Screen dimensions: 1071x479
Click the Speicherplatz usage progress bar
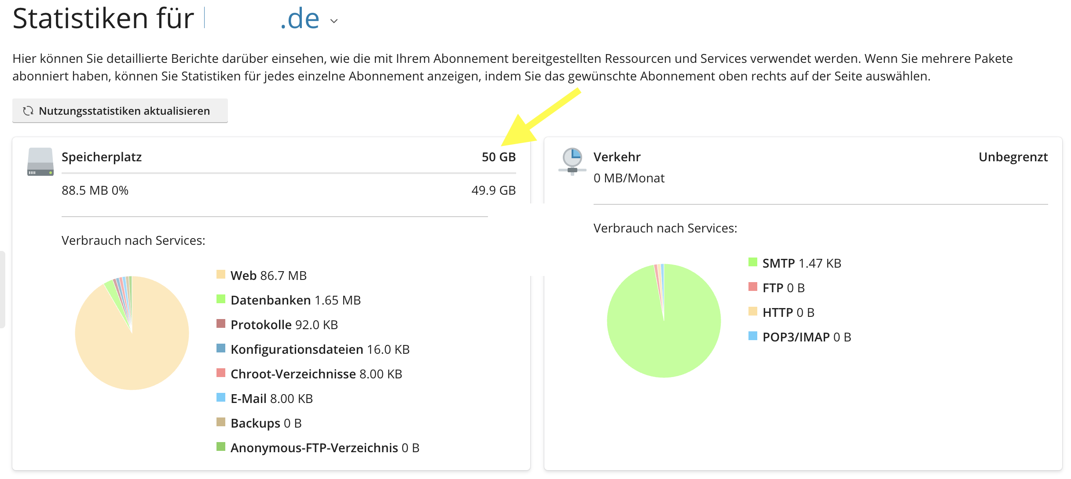288,173
